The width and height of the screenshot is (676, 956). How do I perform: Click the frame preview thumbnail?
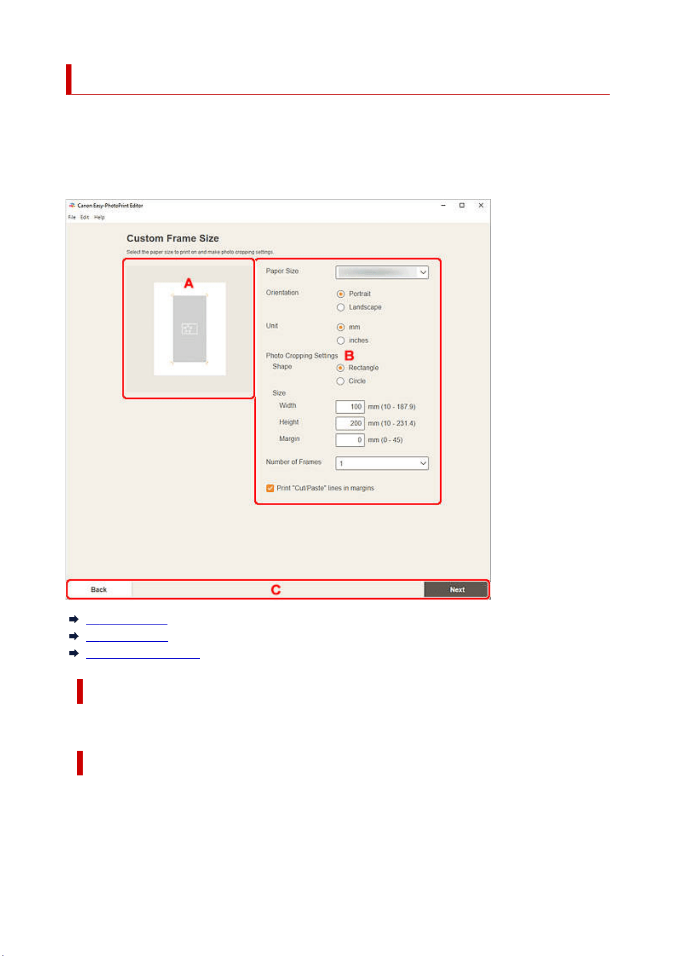click(x=189, y=329)
